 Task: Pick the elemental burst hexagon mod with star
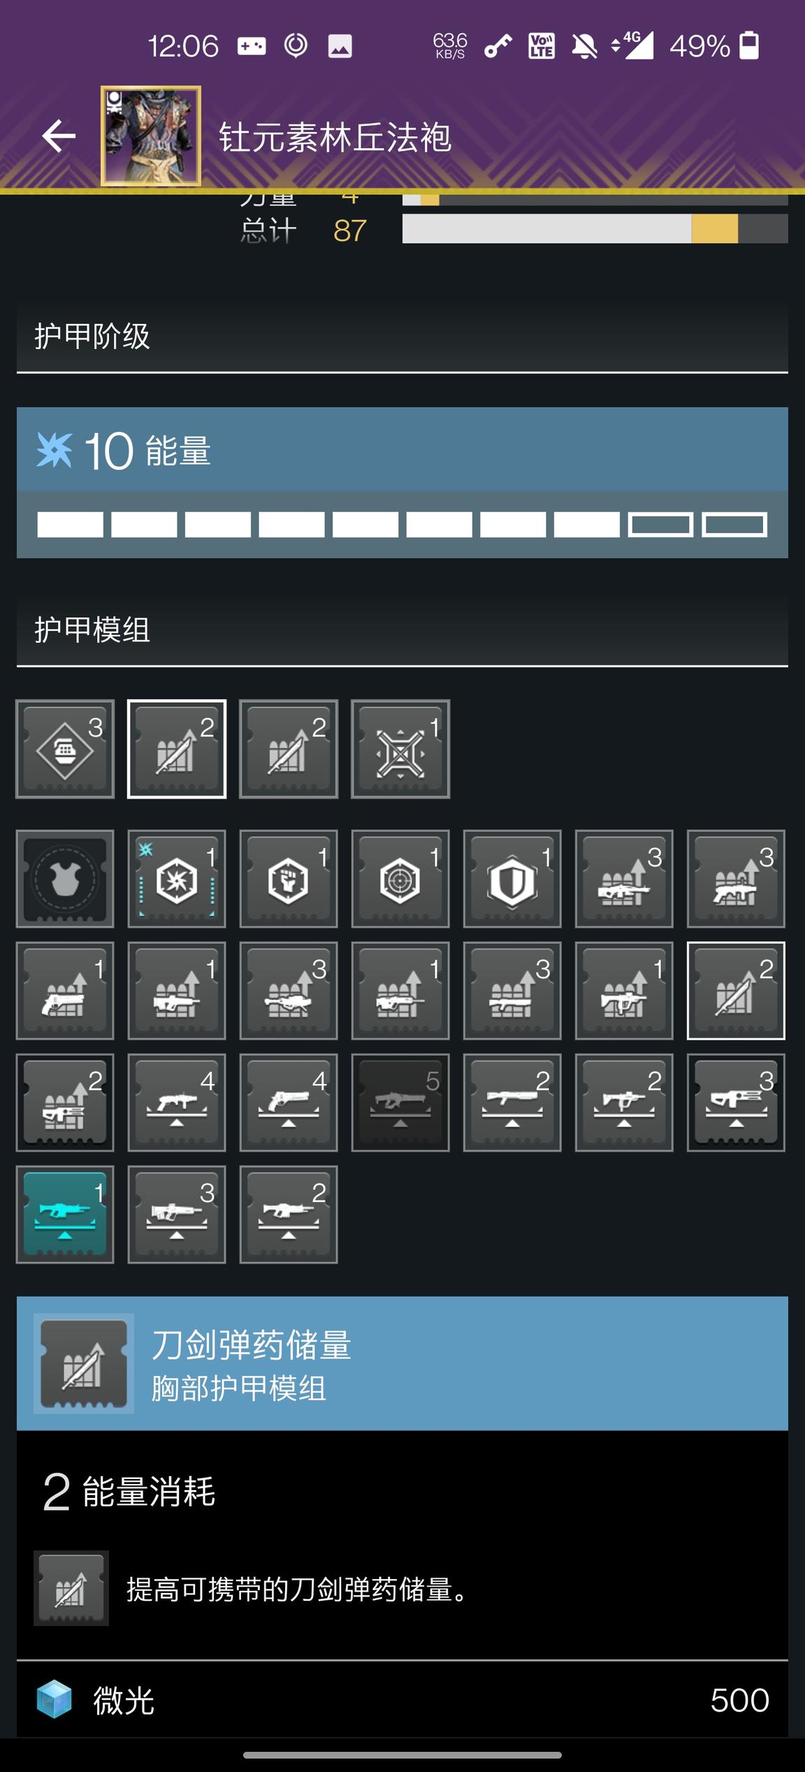(x=177, y=879)
